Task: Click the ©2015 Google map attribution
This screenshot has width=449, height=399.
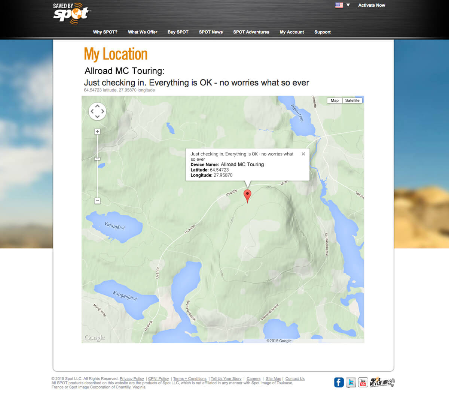Action: tap(279, 341)
